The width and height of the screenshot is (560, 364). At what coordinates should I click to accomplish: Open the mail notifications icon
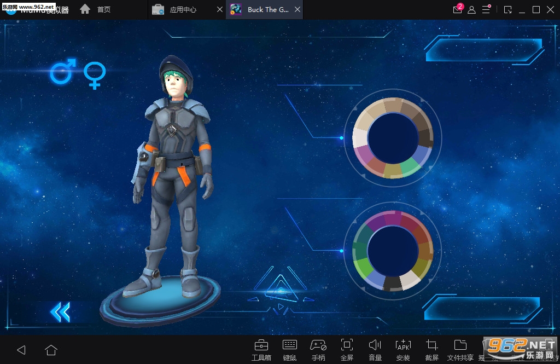click(x=457, y=9)
